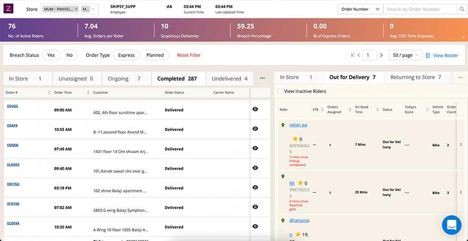Viewport: 468px width, 241px height.
Task: Sort riders by Orders Assigned
Action: 350,110
